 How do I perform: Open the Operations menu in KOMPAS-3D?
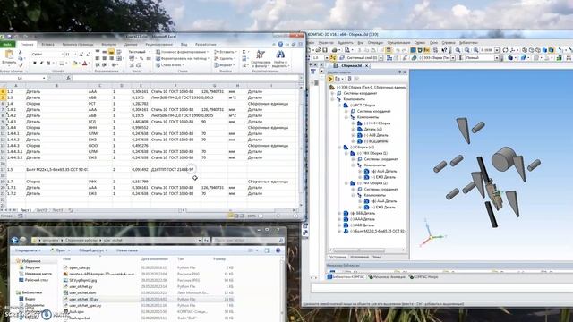[375, 42]
